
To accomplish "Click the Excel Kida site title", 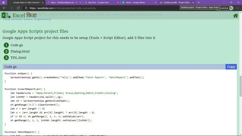I will click(x=25, y=15).
